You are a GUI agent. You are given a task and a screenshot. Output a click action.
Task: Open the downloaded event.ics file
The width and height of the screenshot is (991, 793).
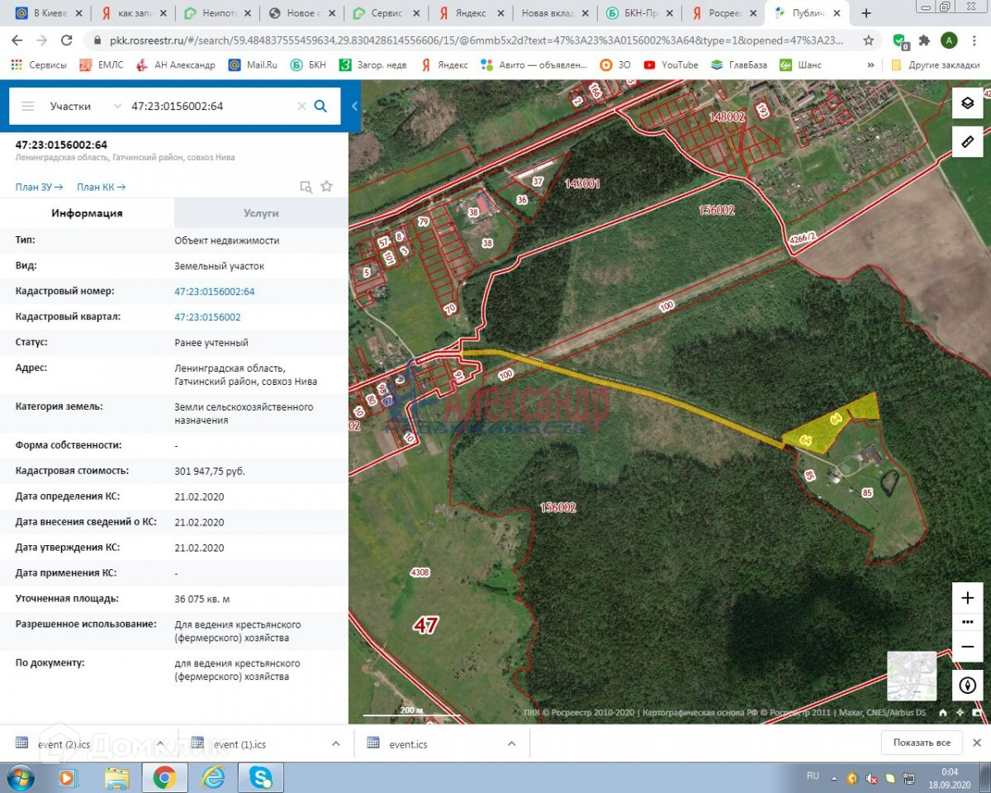pos(408,743)
